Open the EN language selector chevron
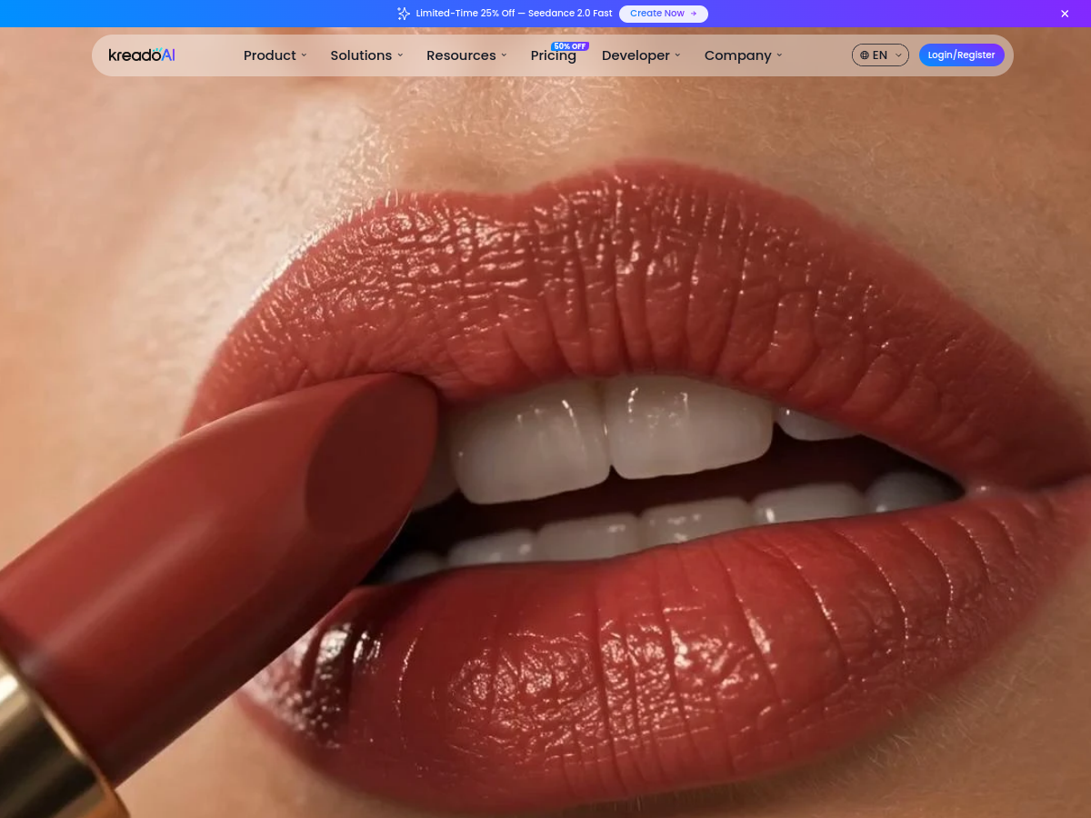 (x=898, y=55)
